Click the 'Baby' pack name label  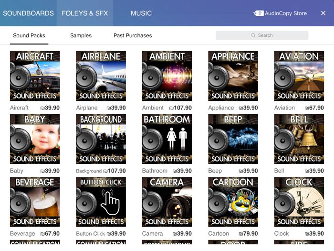point(17,171)
